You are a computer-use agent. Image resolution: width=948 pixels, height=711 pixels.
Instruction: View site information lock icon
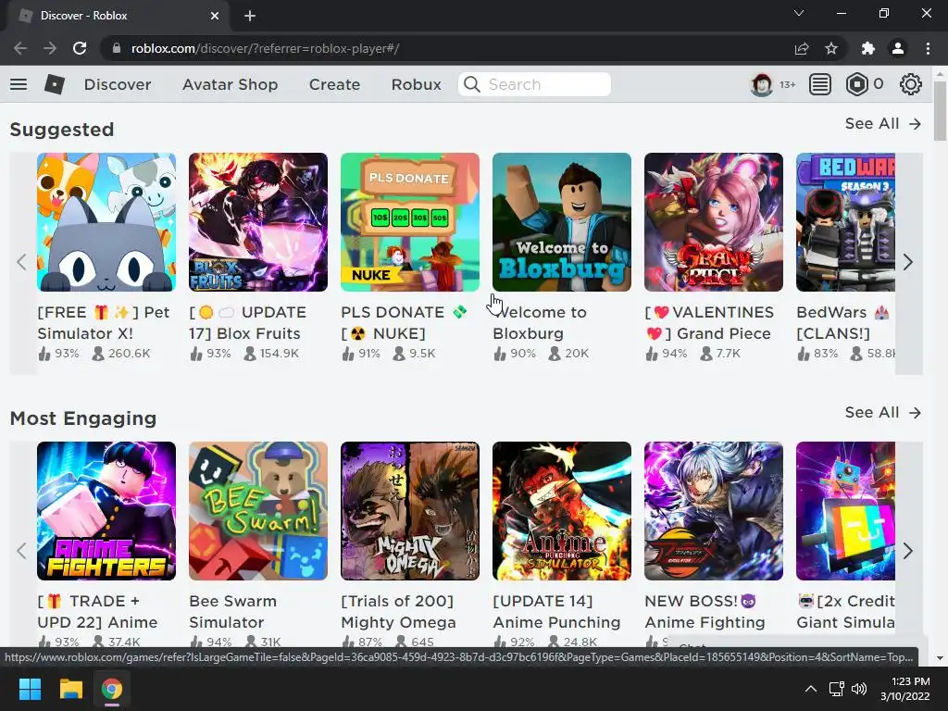(x=117, y=48)
